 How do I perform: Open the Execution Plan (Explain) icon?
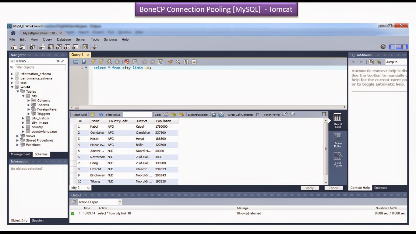point(109,62)
